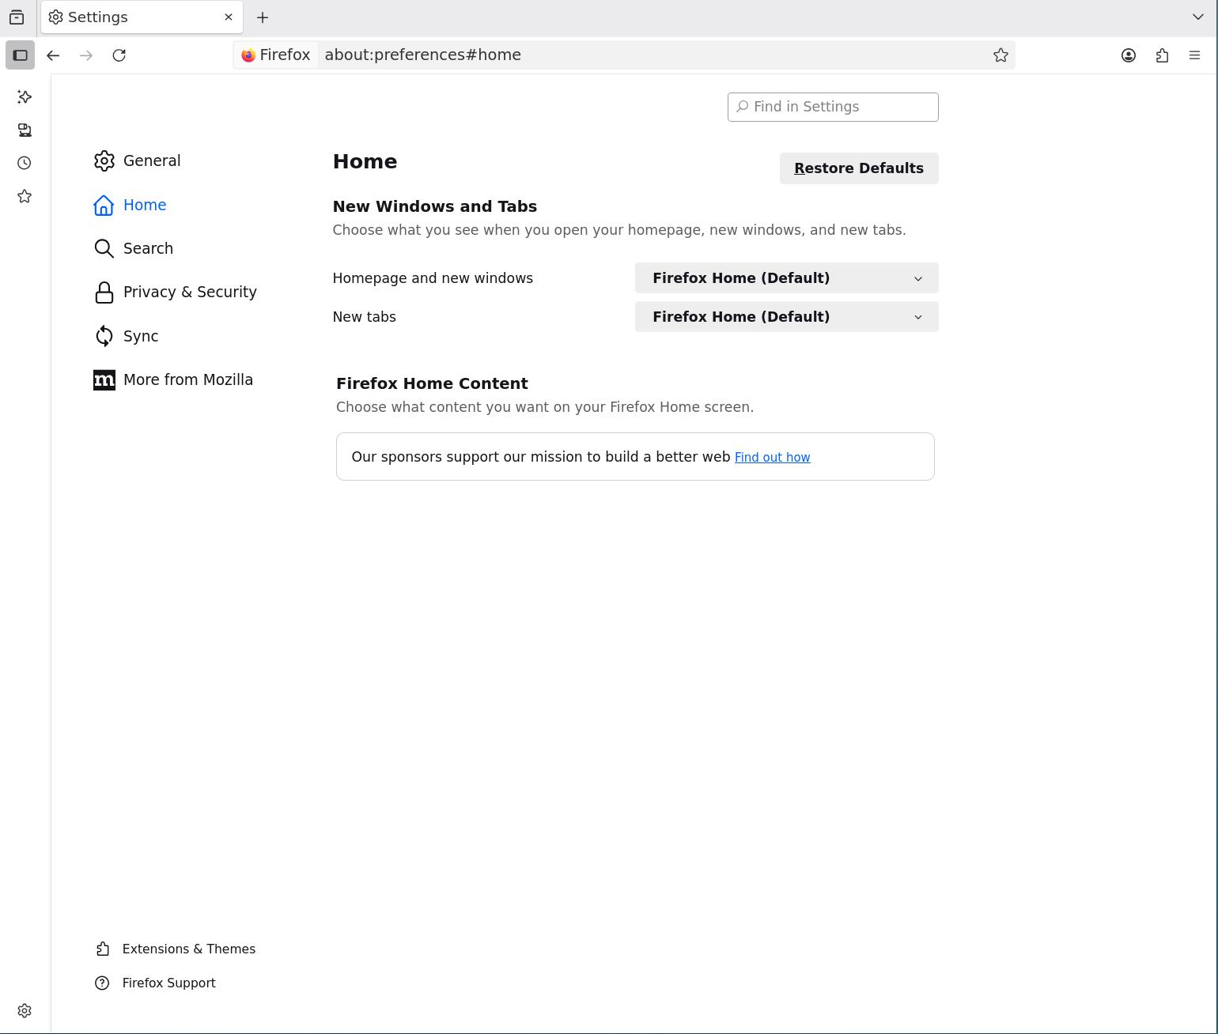The width and height of the screenshot is (1218, 1034).
Task: Open Privacy & Security settings
Action: [176, 292]
